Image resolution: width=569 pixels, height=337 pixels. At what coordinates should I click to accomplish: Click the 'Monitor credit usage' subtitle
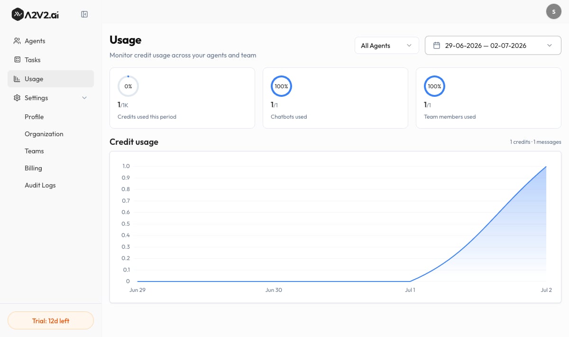point(183,55)
